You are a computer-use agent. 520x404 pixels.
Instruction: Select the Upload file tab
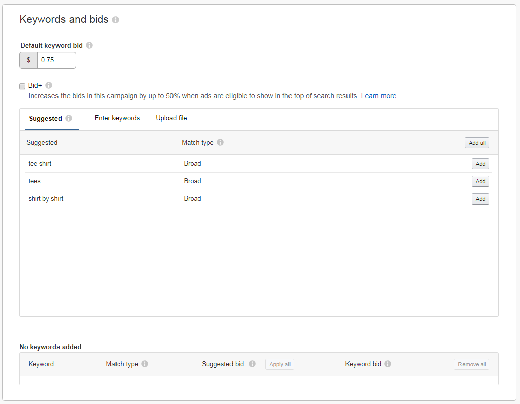pyautogui.click(x=171, y=118)
